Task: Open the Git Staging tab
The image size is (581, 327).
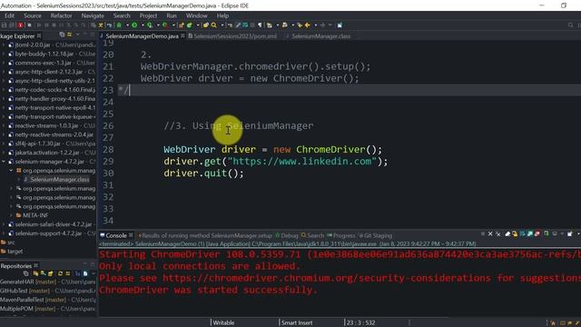Action: click(375, 235)
